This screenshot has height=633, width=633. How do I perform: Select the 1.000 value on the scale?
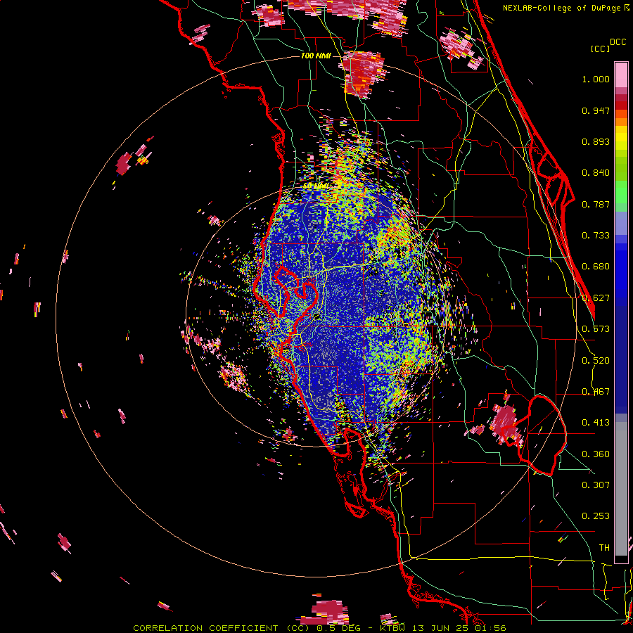(596, 79)
